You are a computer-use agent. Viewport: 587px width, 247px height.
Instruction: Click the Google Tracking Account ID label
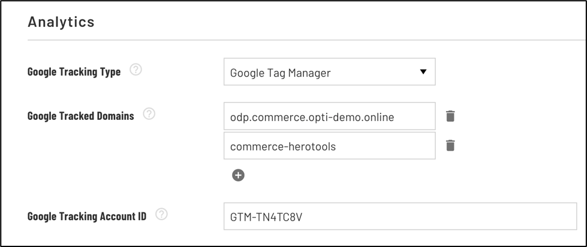click(87, 216)
